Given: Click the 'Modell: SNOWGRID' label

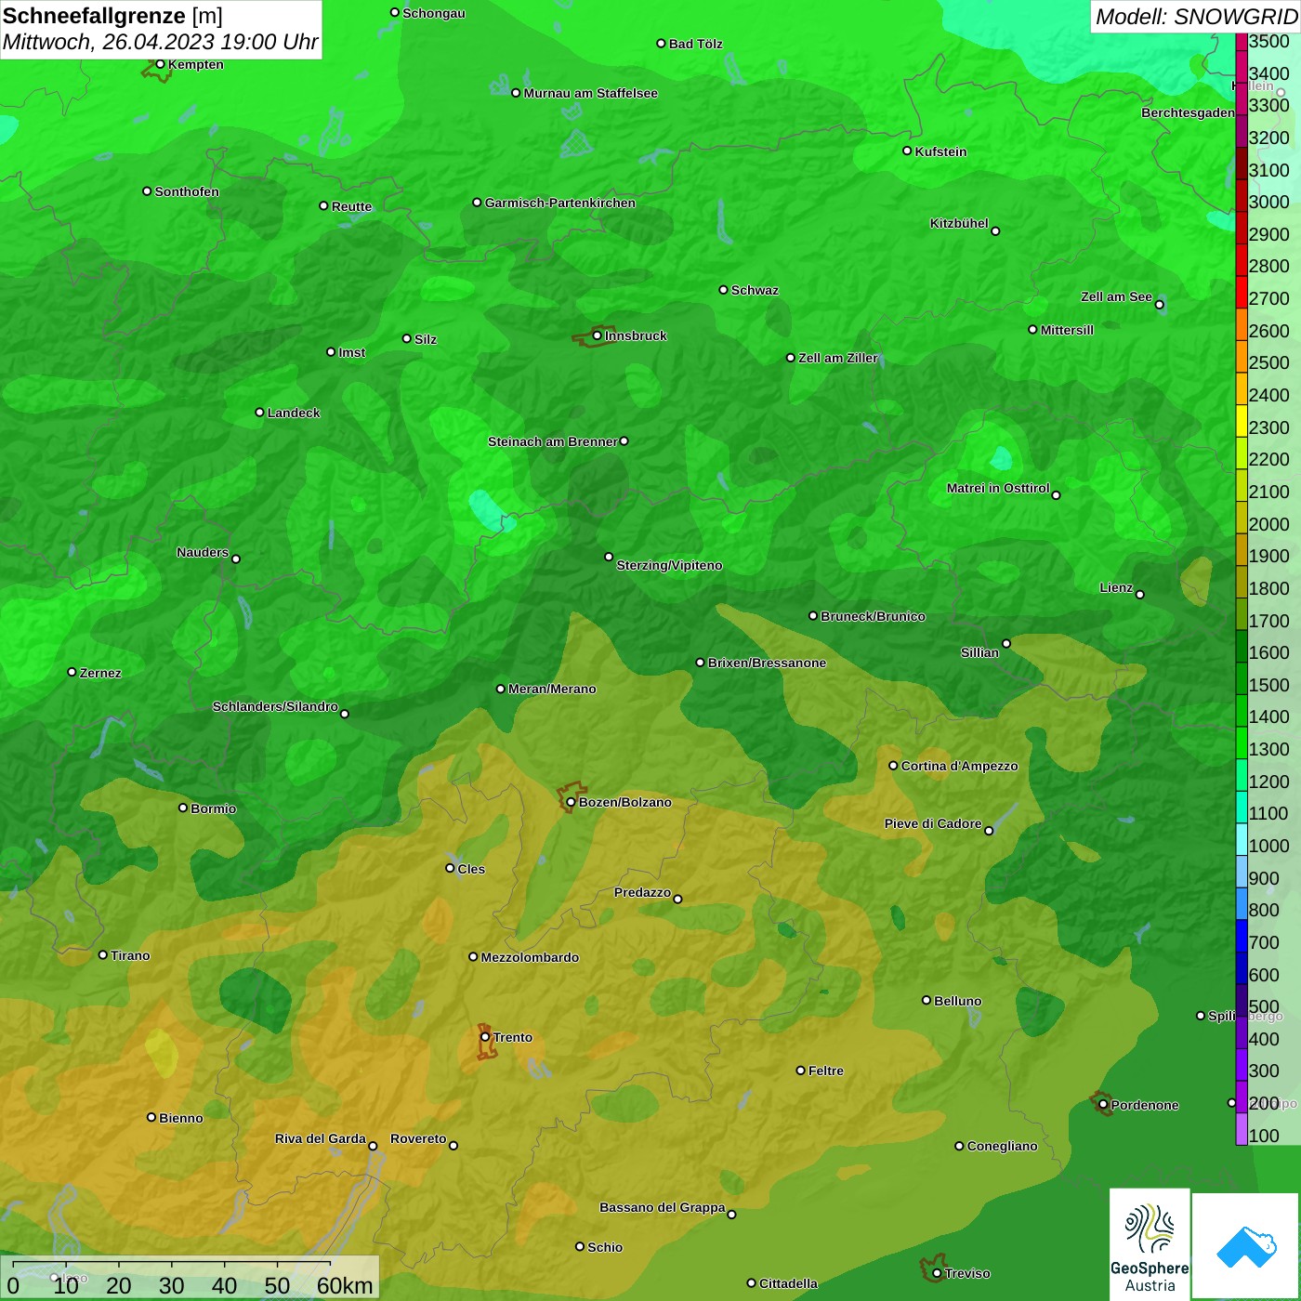Looking at the screenshot, I should coord(1195,16).
